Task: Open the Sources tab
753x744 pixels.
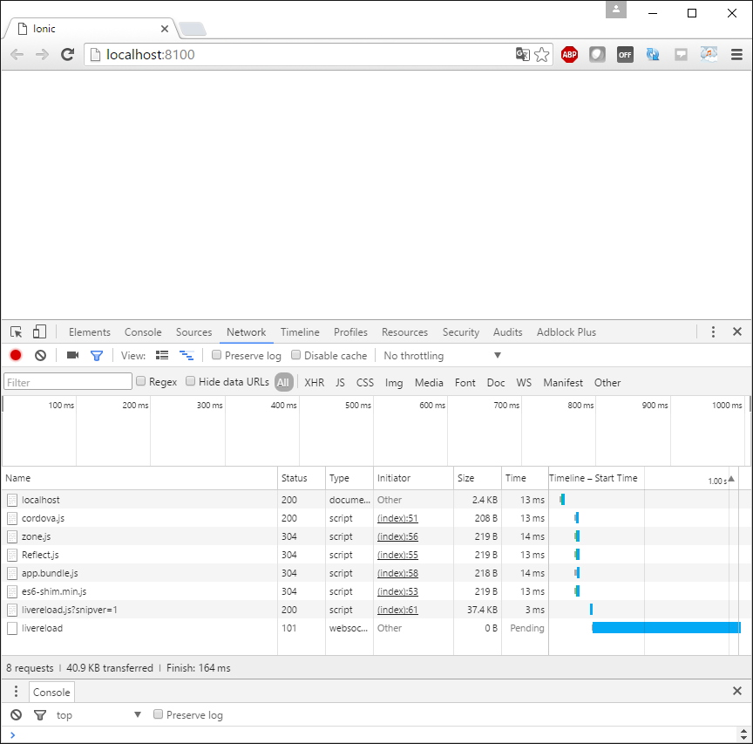Action: (x=194, y=332)
